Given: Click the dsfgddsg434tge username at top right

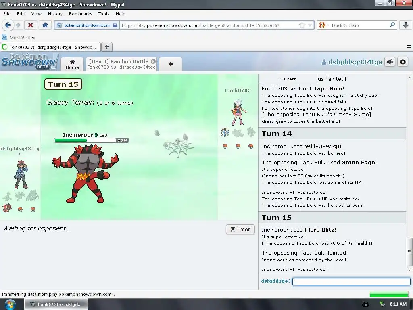Looking at the screenshot, I should coord(352,62).
